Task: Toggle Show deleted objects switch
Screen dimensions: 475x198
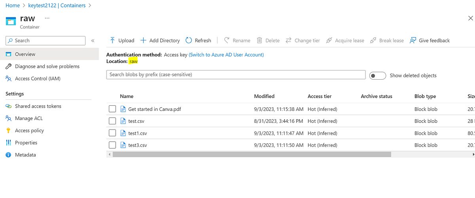Action: pyautogui.click(x=377, y=75)
